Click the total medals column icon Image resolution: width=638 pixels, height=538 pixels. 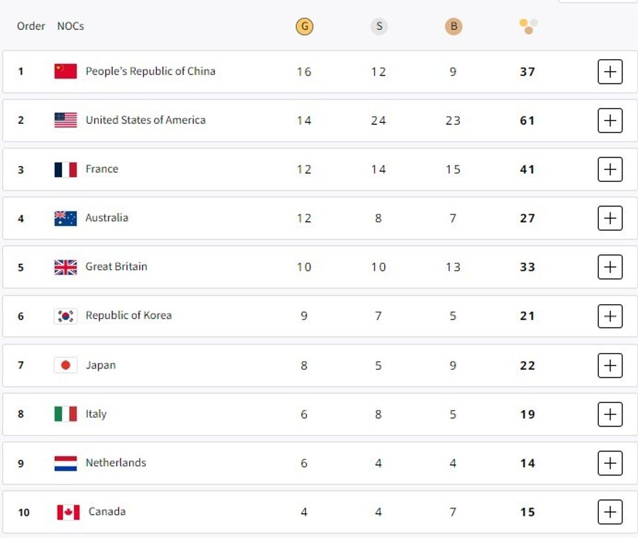[x=528, y=27]
